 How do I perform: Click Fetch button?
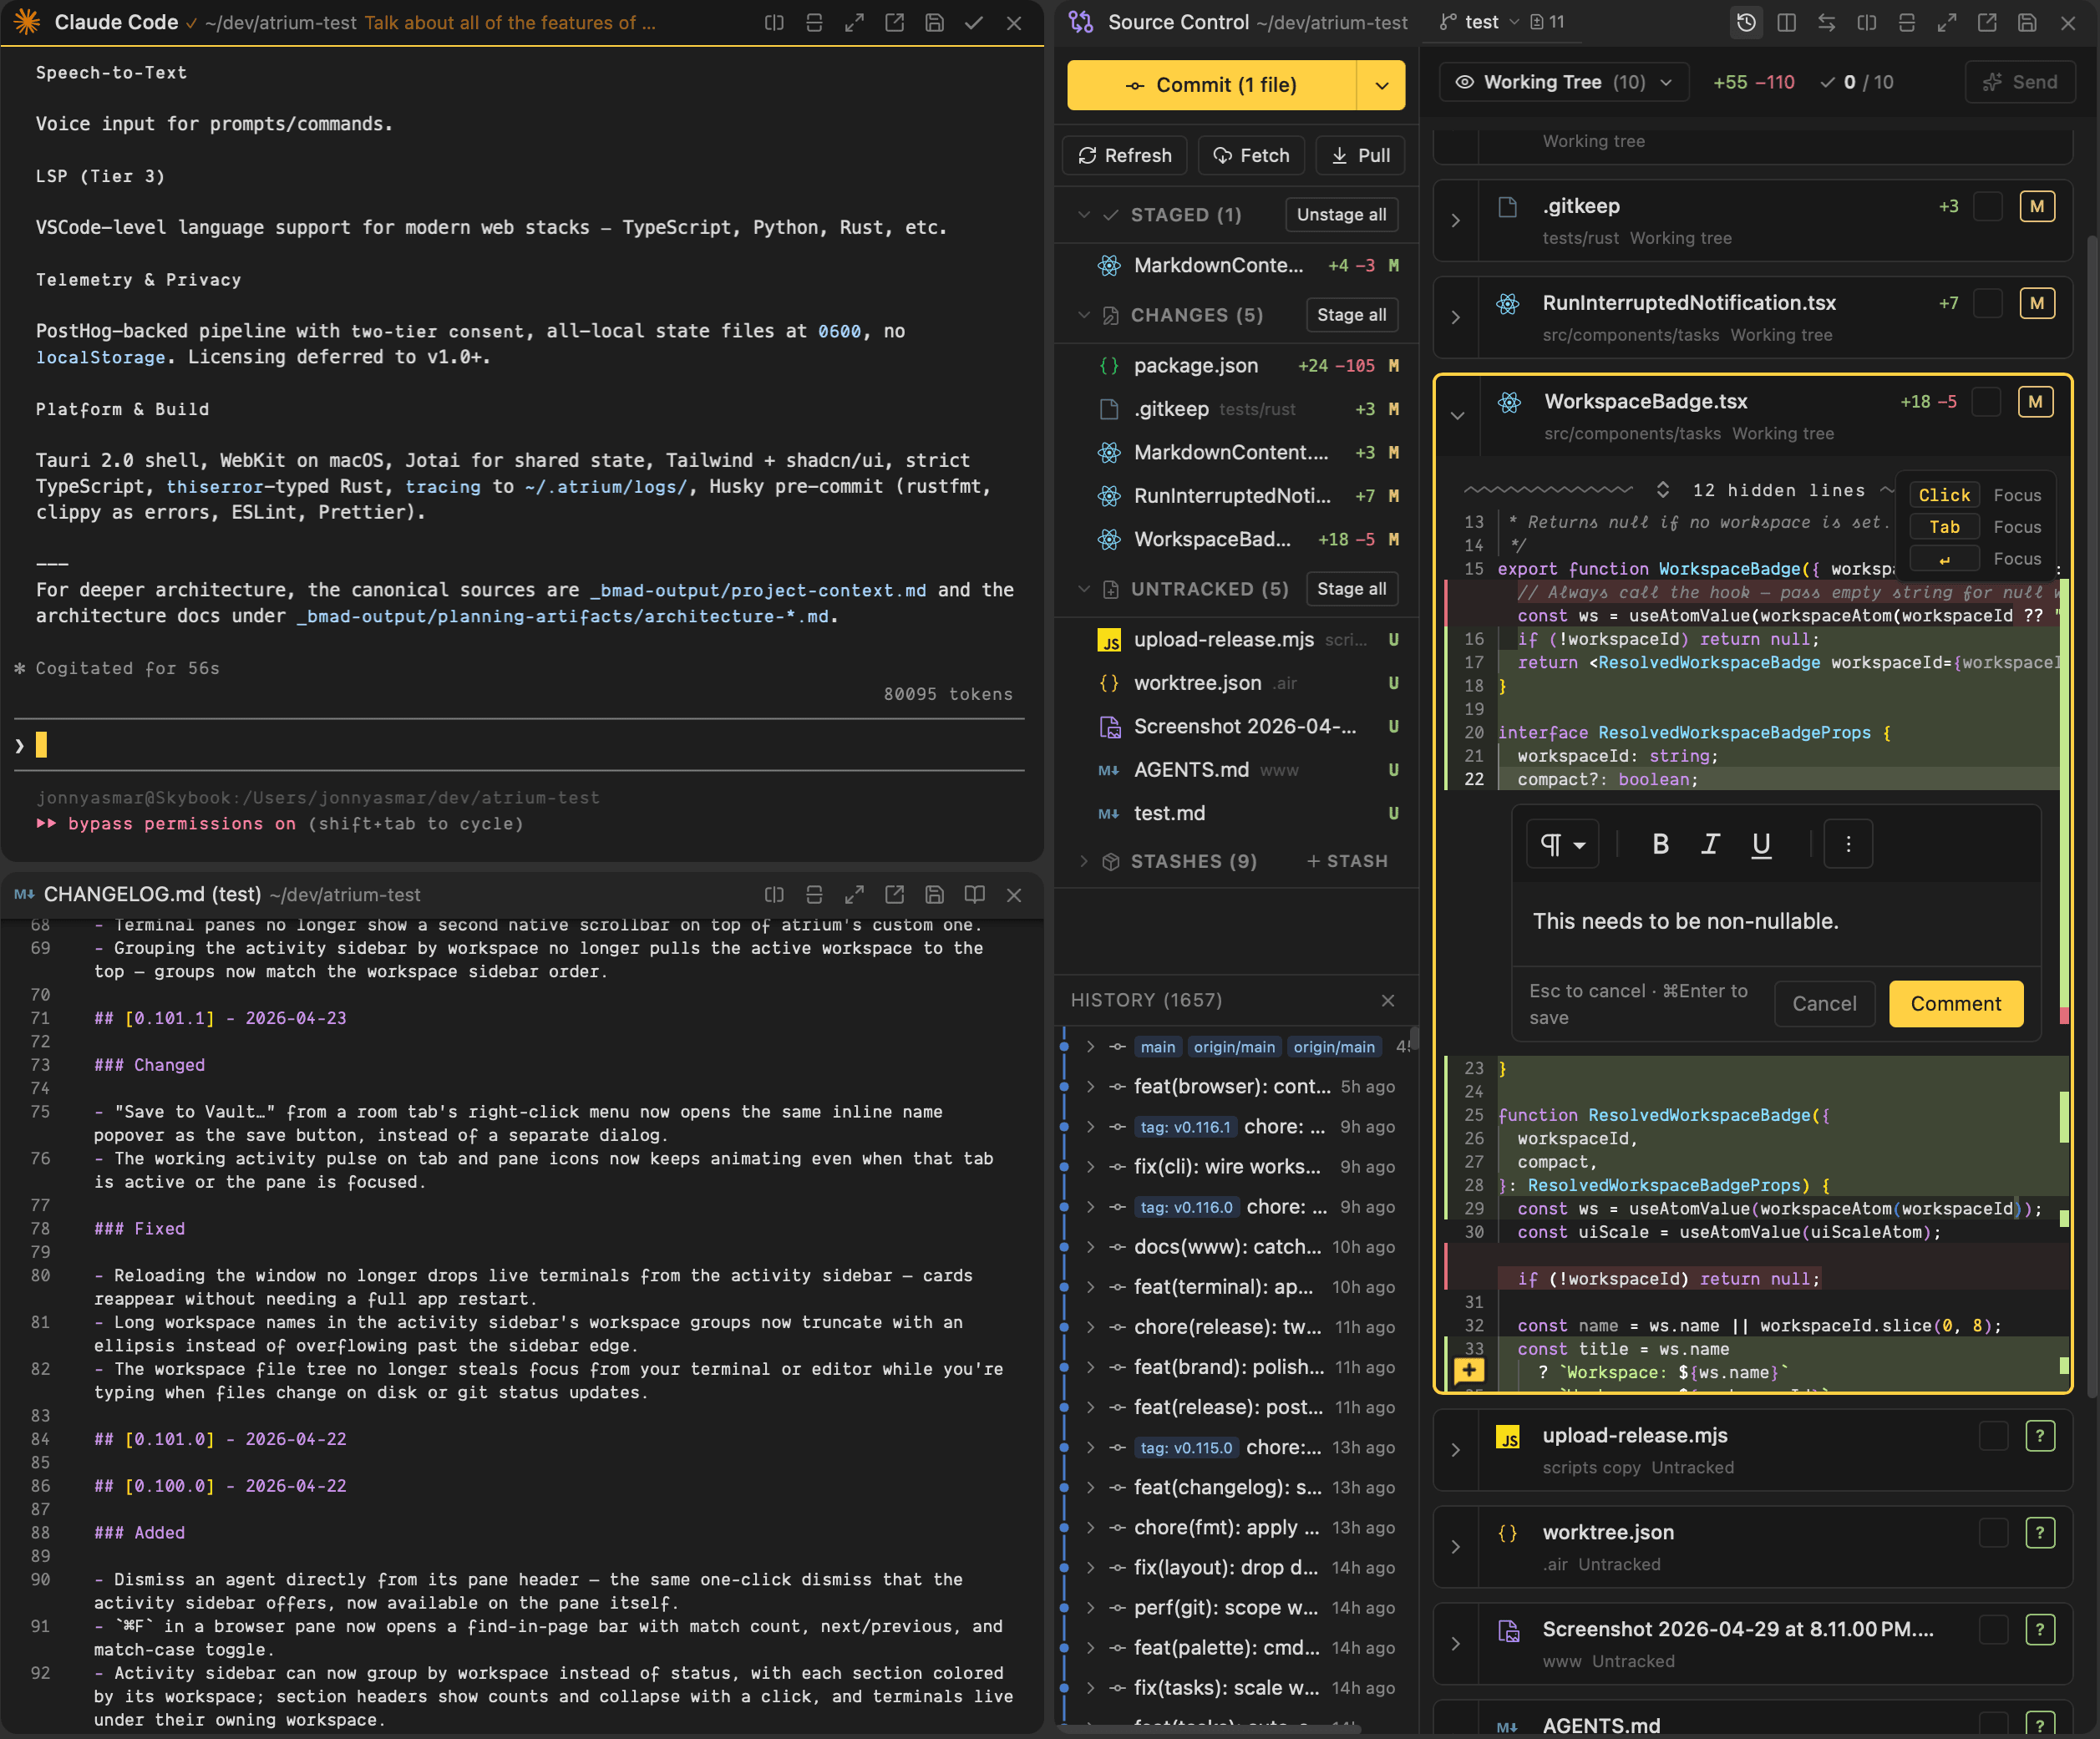click(1251, 155)
